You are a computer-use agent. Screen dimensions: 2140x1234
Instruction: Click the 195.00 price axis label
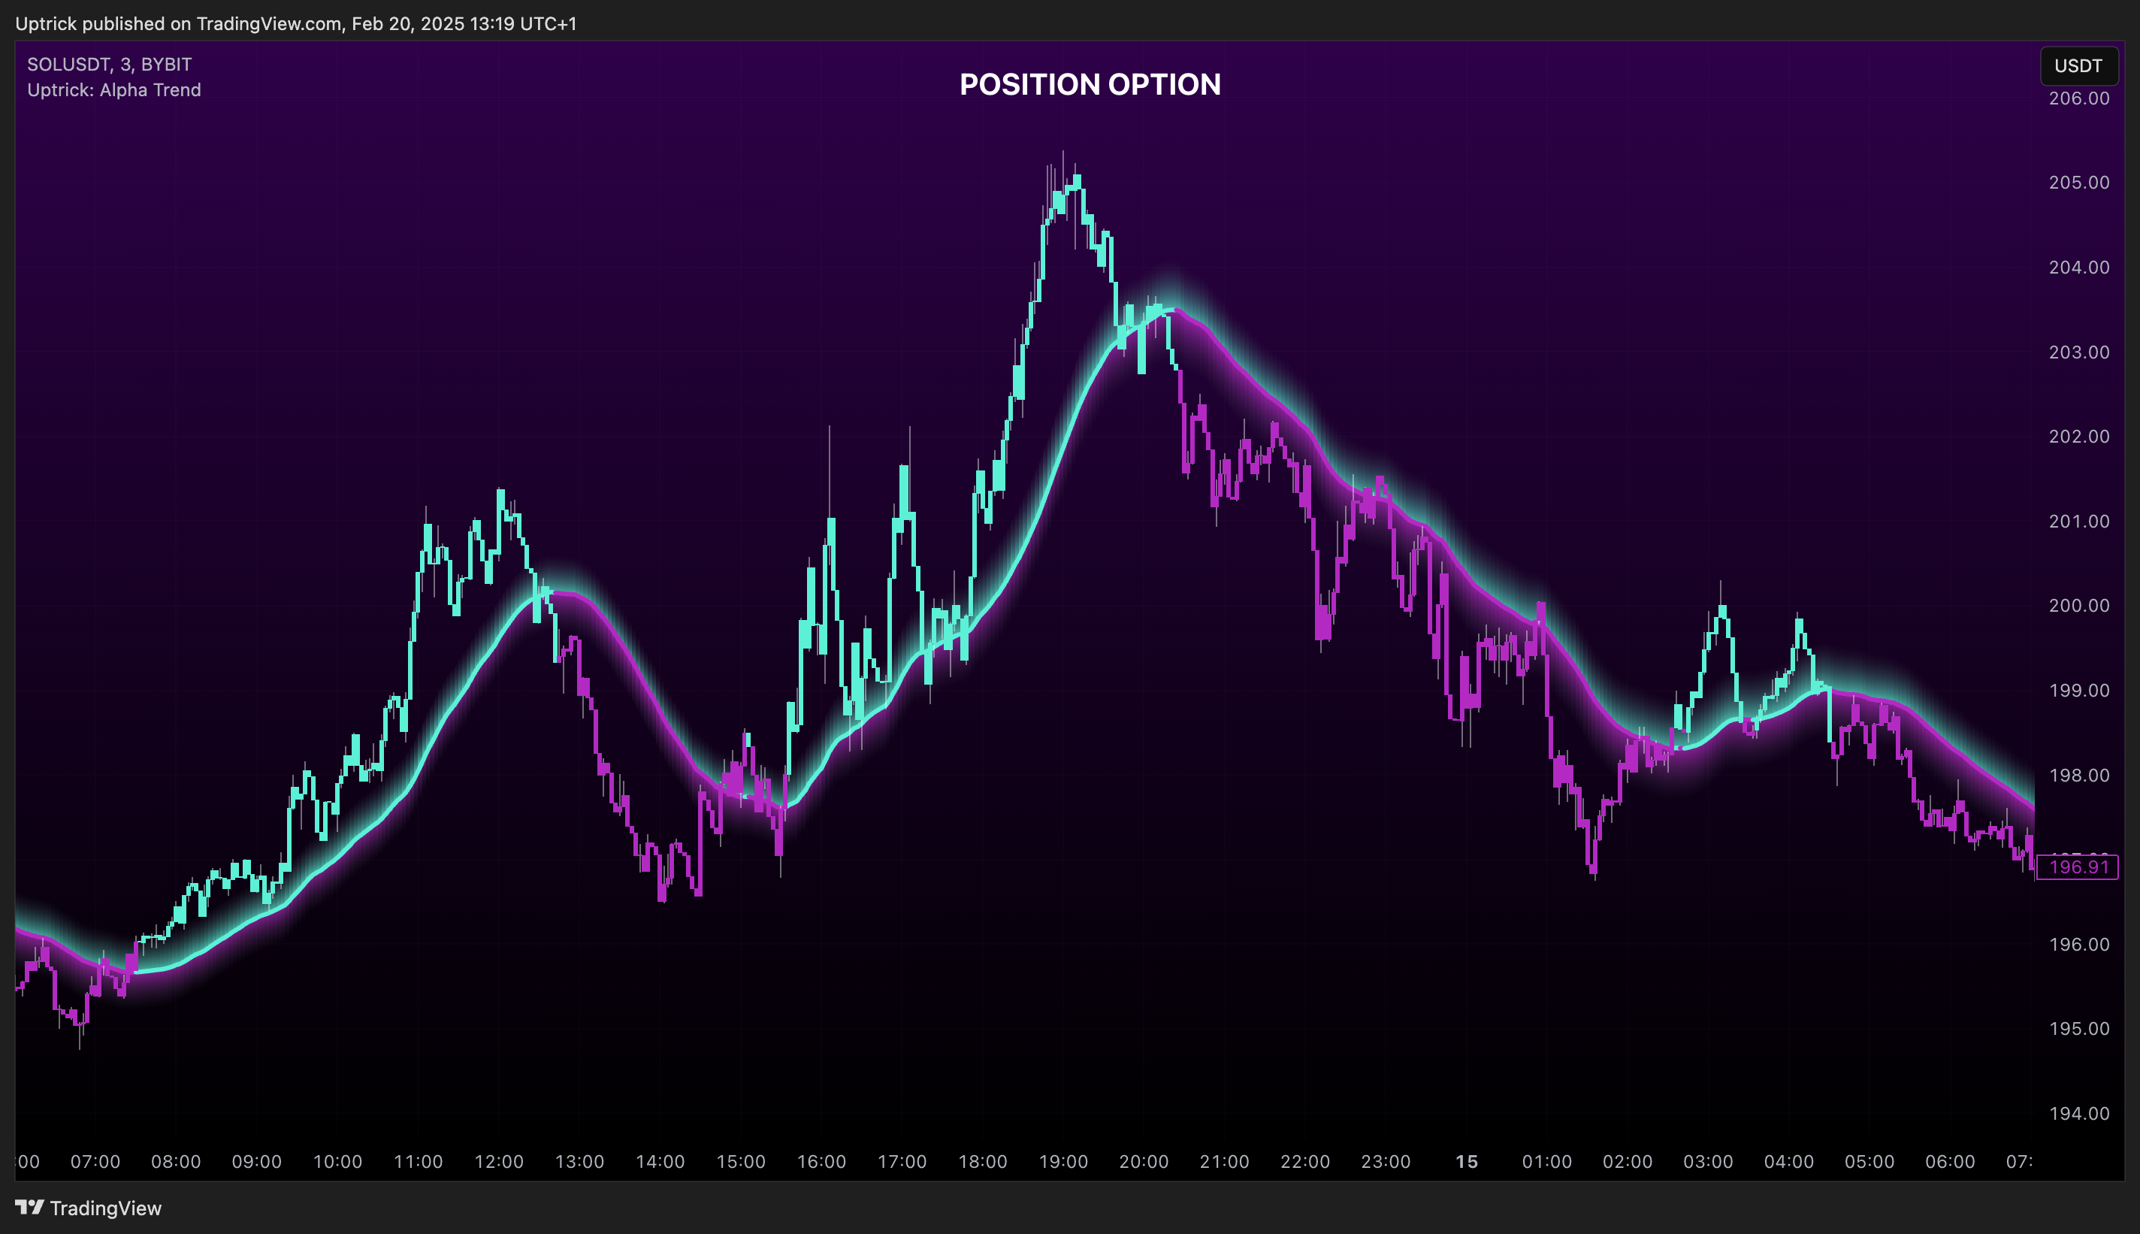pyautogui.click(x=2079, y=1028)
